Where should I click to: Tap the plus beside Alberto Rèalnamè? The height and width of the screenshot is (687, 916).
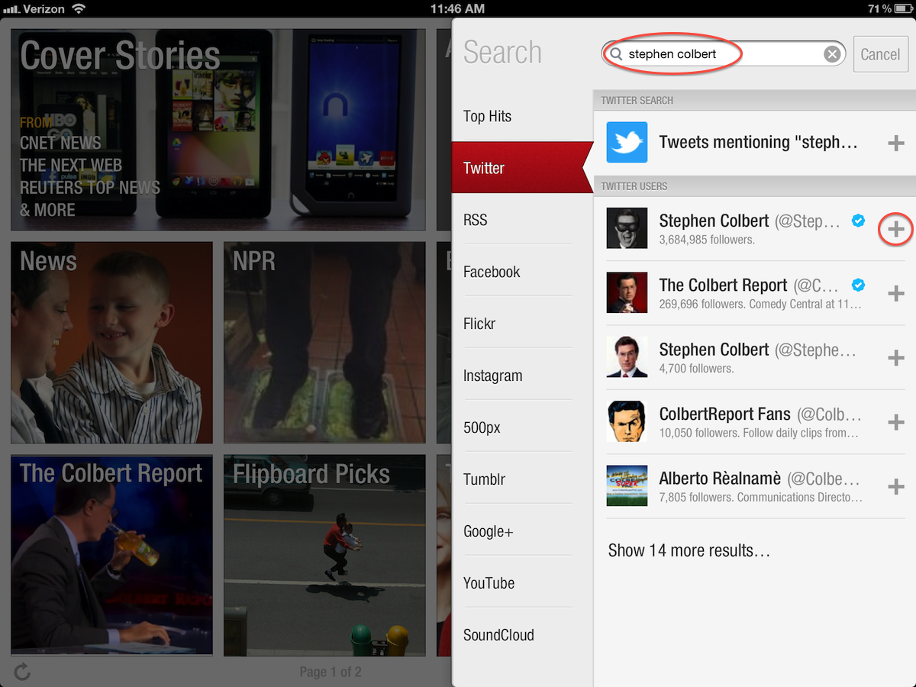click(896, 487)
